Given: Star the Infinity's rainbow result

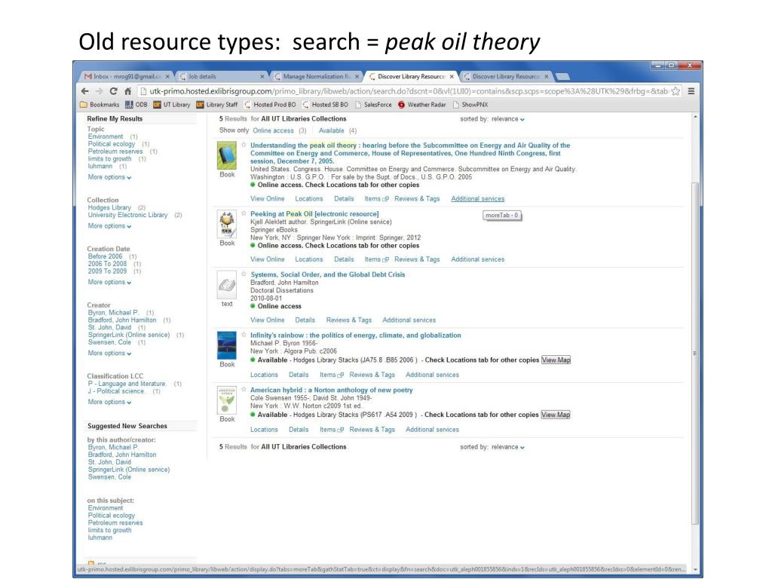Looking at the screenshot, I should click(x=244, y=335).
